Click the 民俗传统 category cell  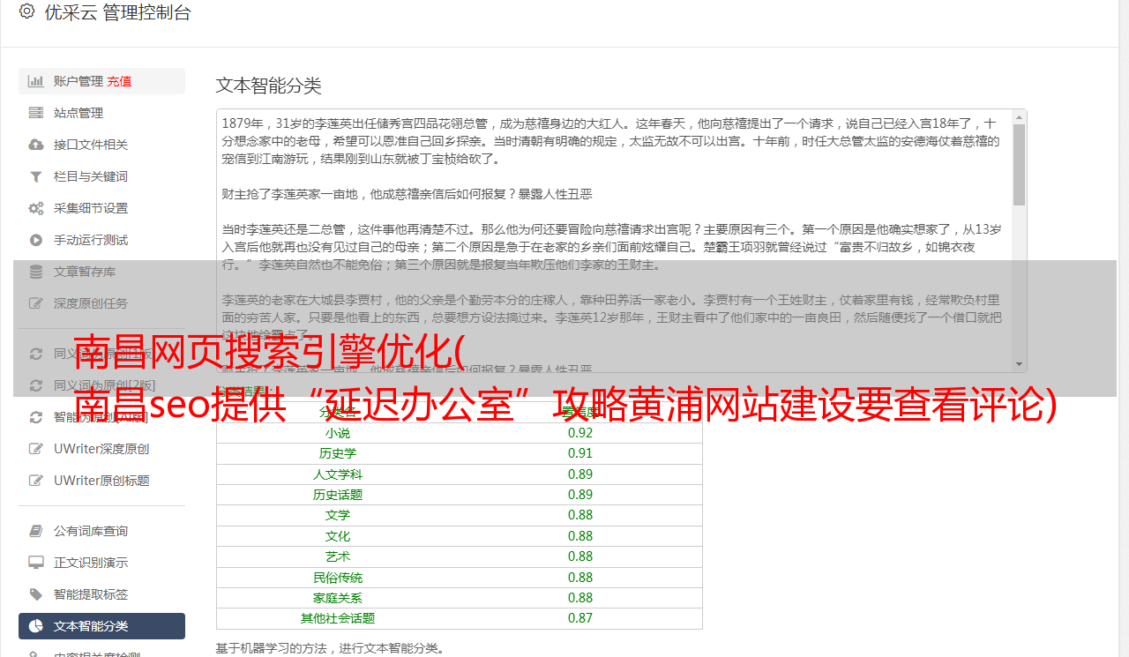(338, 578)
